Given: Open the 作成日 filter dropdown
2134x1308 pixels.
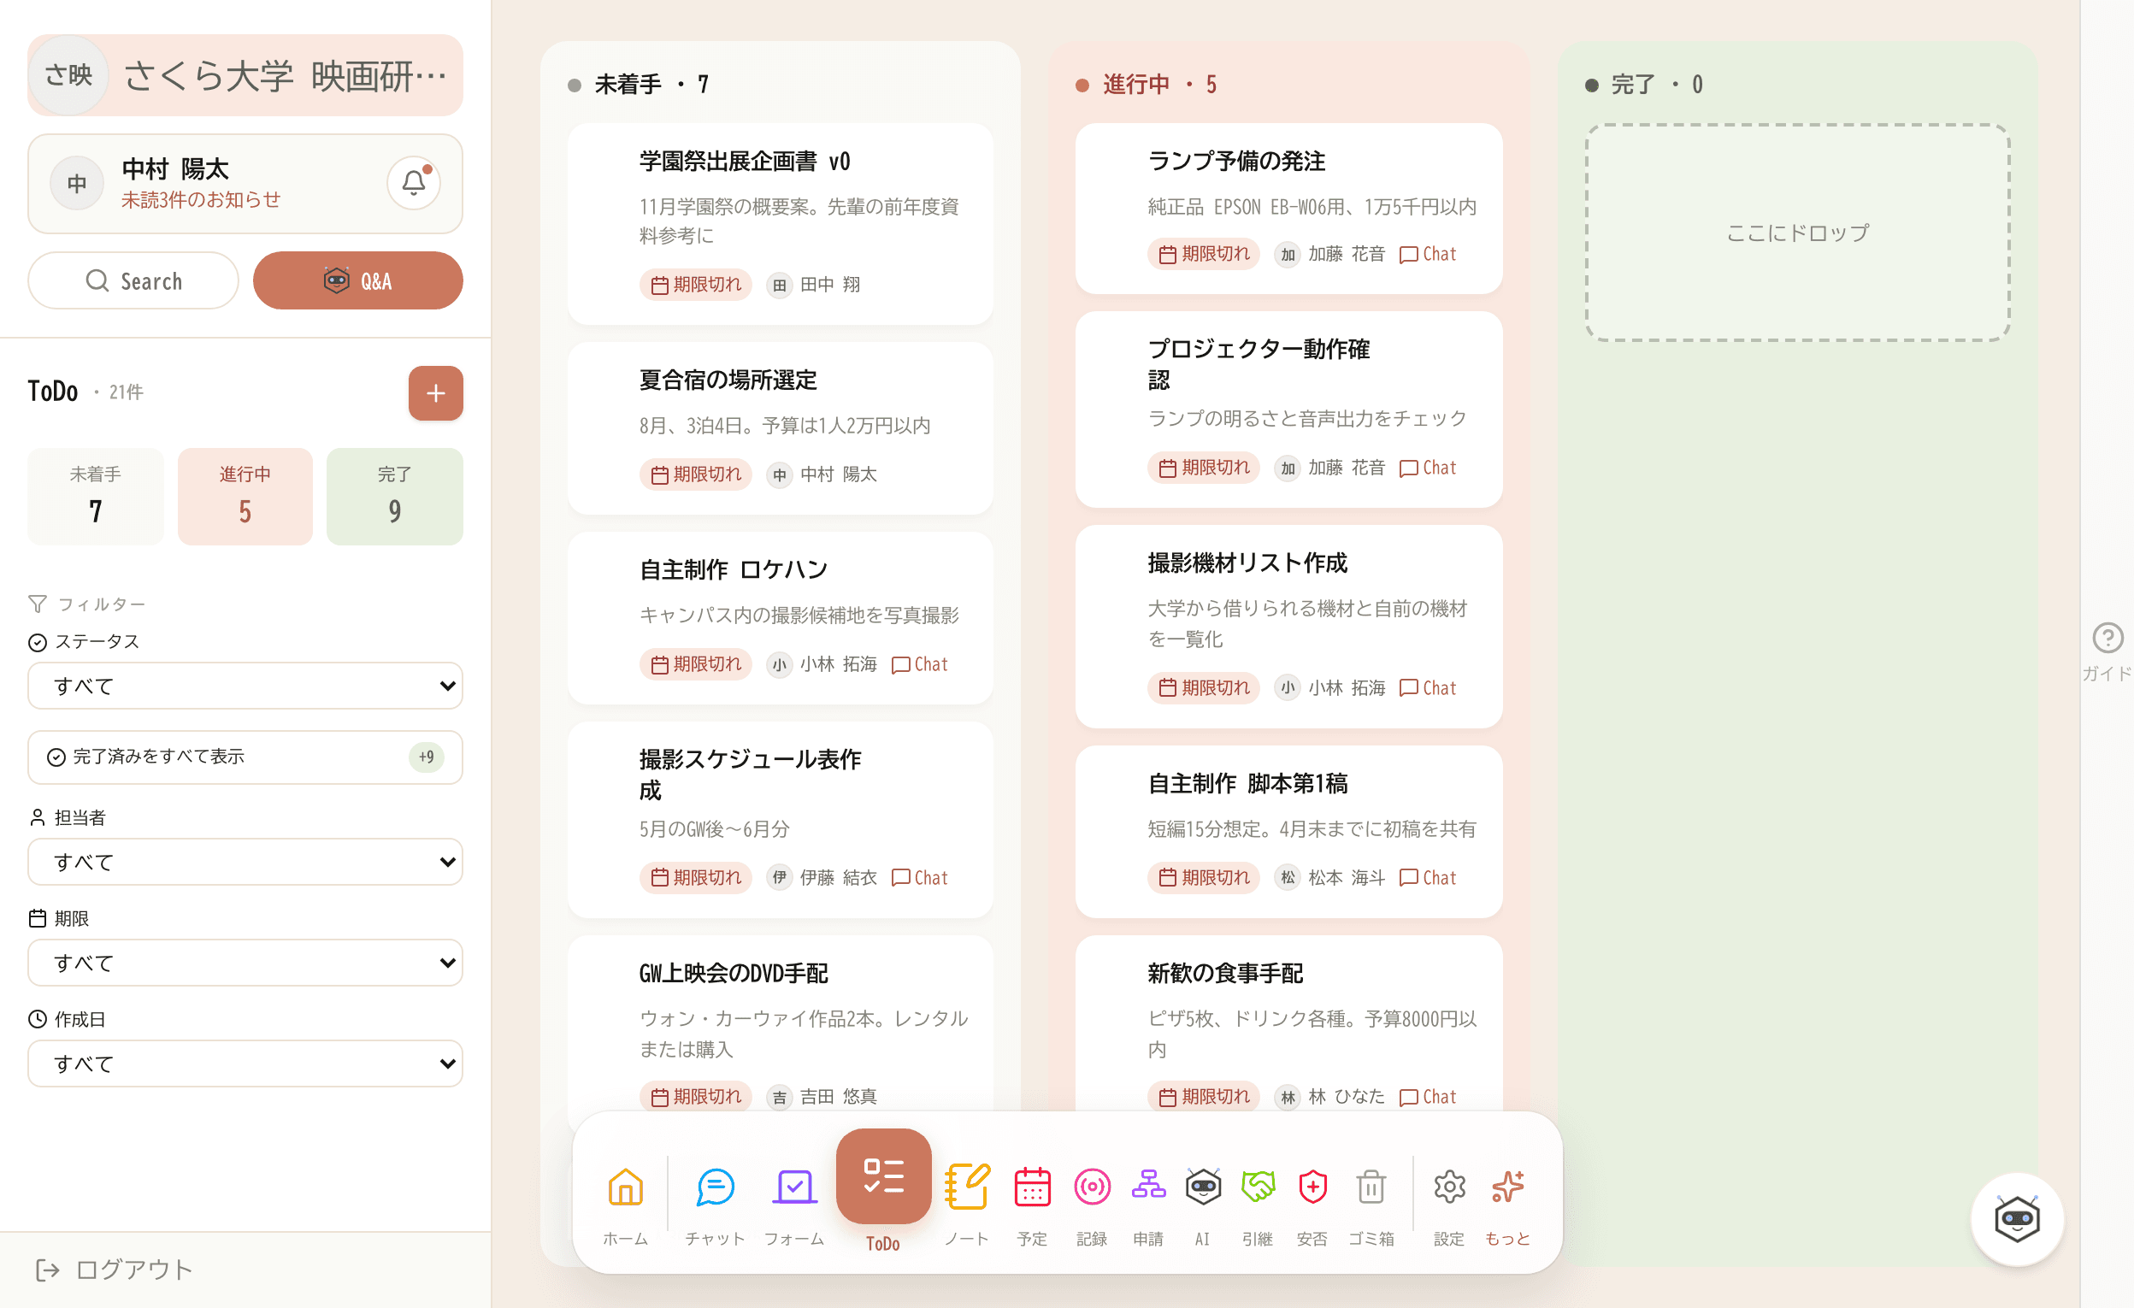Looking at the screenshot, I should tap(245, 1063).
